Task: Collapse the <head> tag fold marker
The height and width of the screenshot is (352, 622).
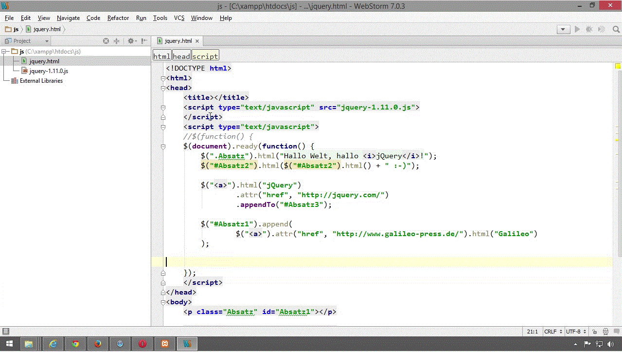Action: coord(163,88)
